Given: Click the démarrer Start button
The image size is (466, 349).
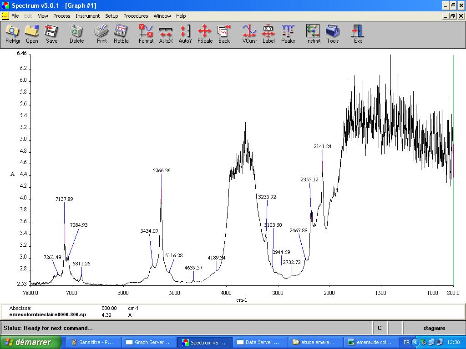Looking at the screenshot, I should 31,342.
